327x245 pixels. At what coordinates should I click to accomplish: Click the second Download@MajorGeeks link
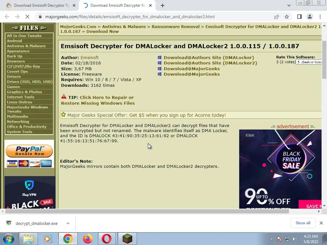coord(192,74)
